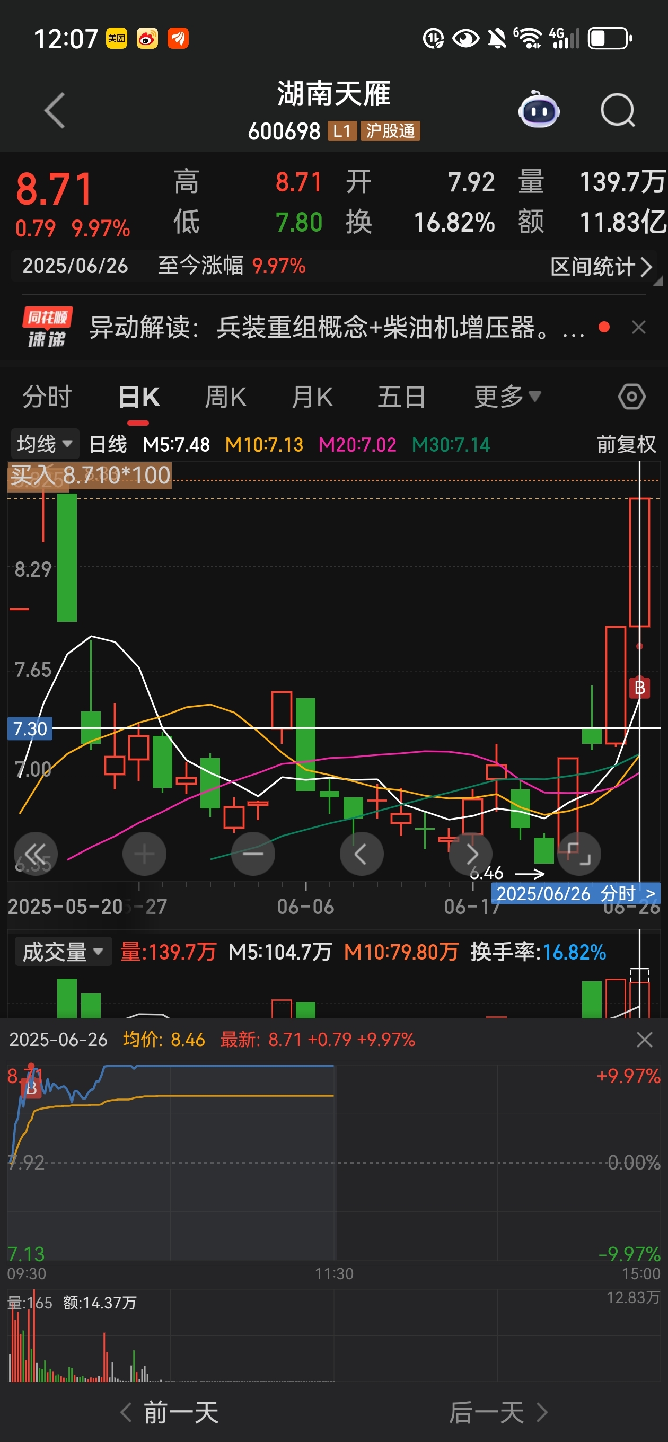This screenshot has width=668, height=1442.
Task: Move crosshair right with arrow button
Action: (x=471, y=854)
